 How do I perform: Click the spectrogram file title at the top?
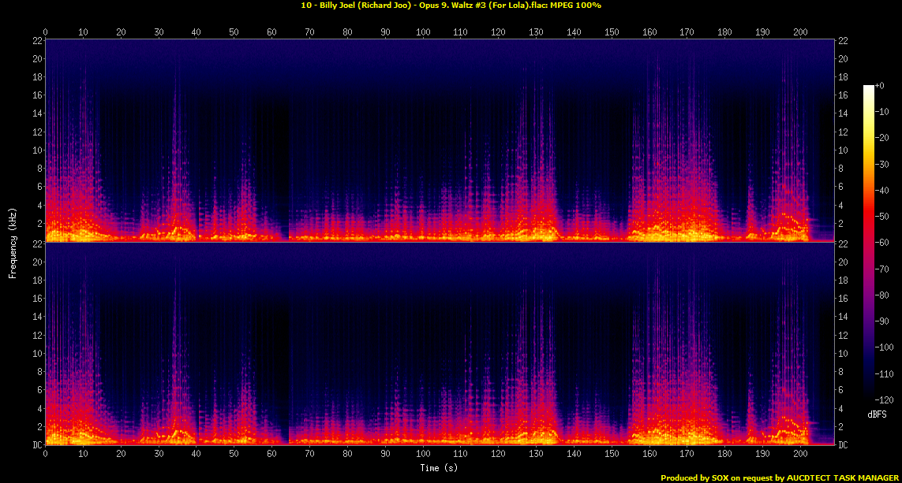tap(451, 6)
